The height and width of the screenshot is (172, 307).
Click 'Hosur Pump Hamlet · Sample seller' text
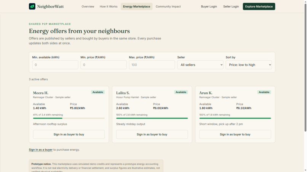pos(136,97)
